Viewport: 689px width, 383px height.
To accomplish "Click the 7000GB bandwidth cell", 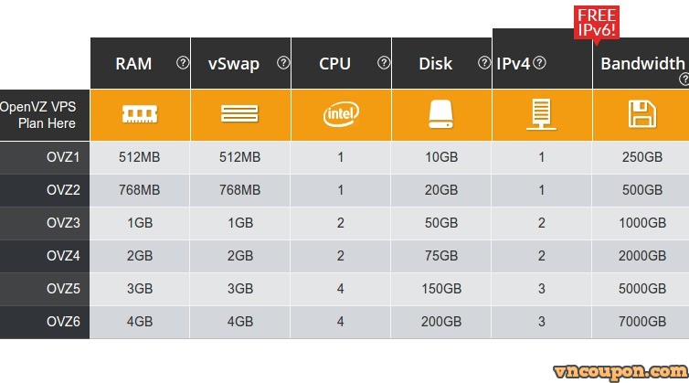I will pos(642,322).
